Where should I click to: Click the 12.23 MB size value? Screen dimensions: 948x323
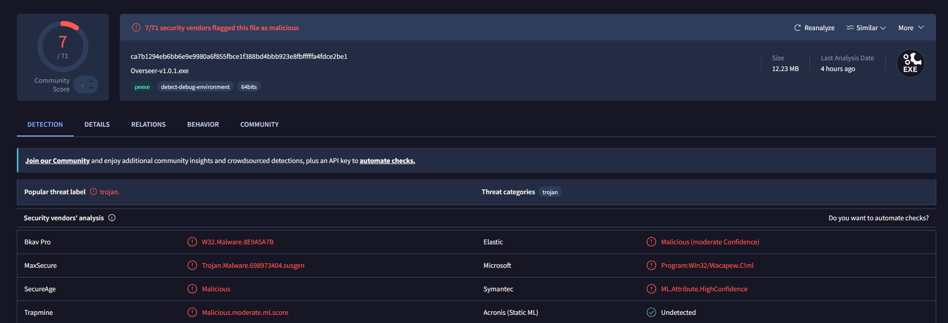pos(785,68)
